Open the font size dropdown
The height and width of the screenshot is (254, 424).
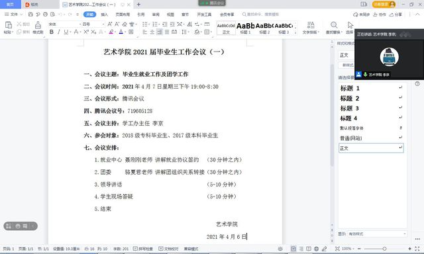point(103,24)
